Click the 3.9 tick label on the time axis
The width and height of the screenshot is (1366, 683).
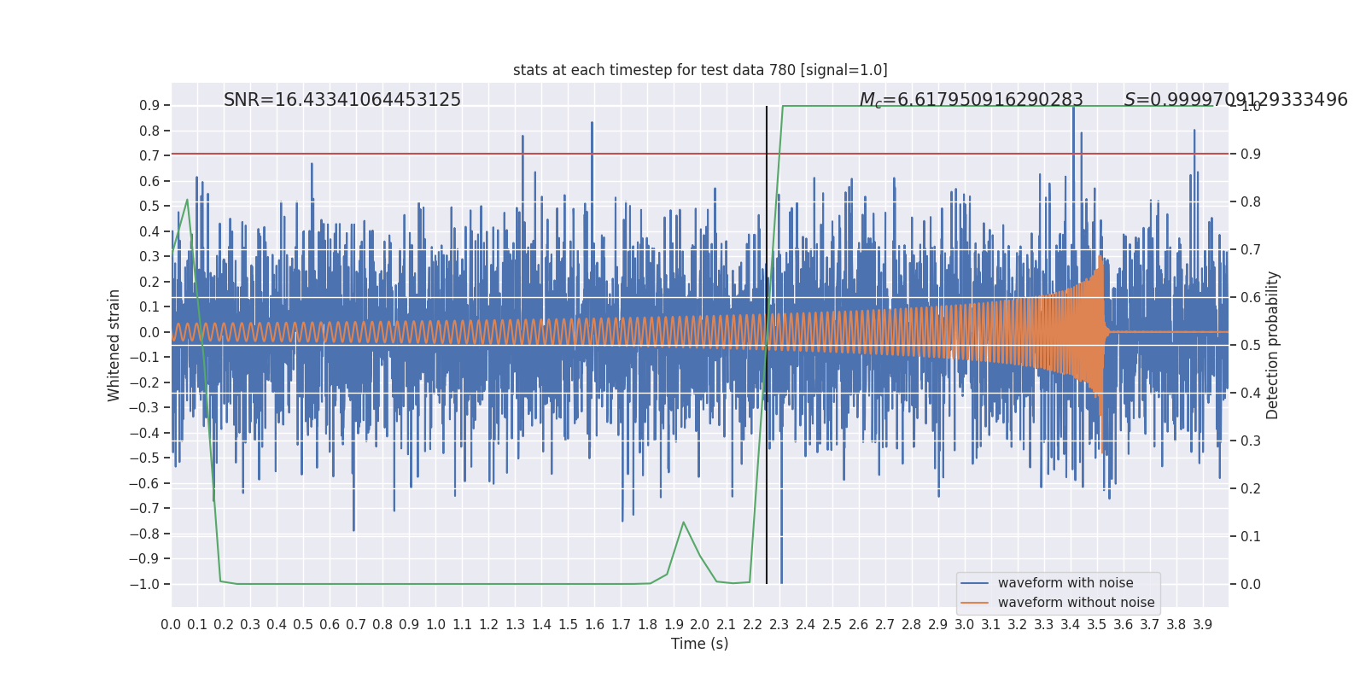pos(1202,625)
